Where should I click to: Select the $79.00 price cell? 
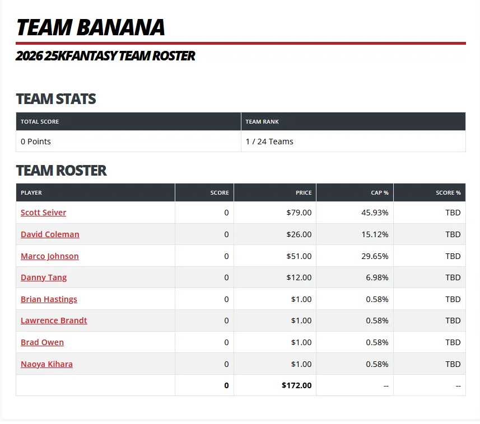275,213
